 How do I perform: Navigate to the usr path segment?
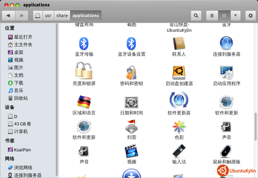pos(48,16)
